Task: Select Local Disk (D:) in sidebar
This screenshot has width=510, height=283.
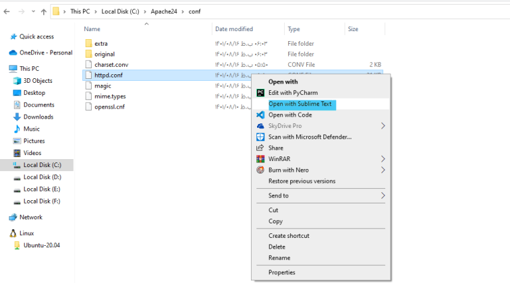Action: click(42, 177)
